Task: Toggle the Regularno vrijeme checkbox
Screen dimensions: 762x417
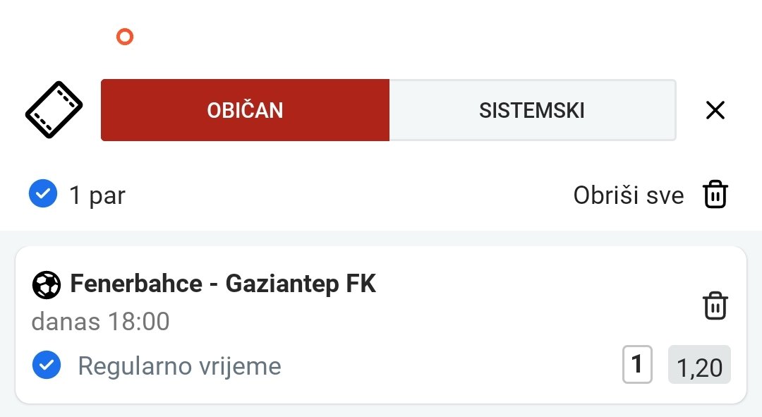Action: click(x=47, y=365)
